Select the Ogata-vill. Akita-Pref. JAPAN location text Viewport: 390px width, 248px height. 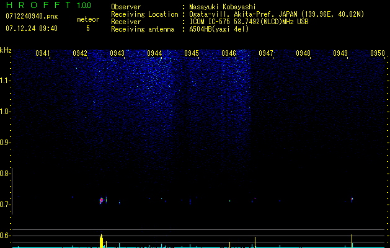(x=277, y=14)
